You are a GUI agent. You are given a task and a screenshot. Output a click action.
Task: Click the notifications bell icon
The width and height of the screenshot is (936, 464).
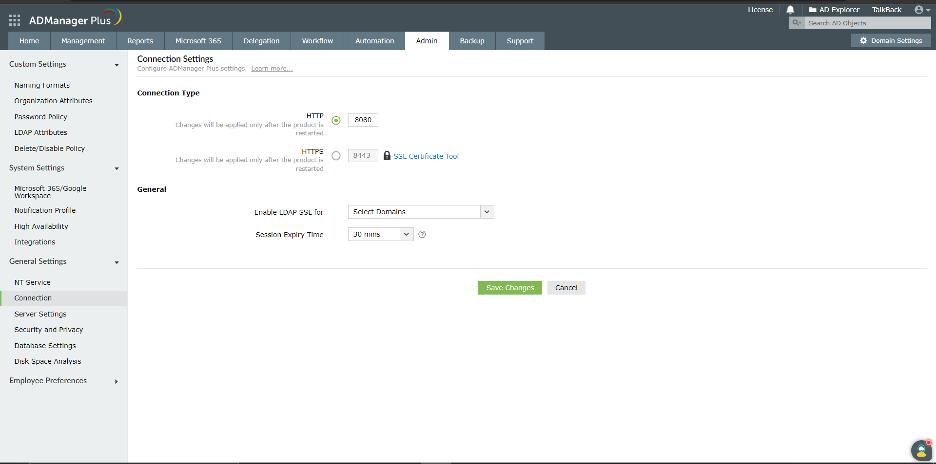[x=790, y=10]
